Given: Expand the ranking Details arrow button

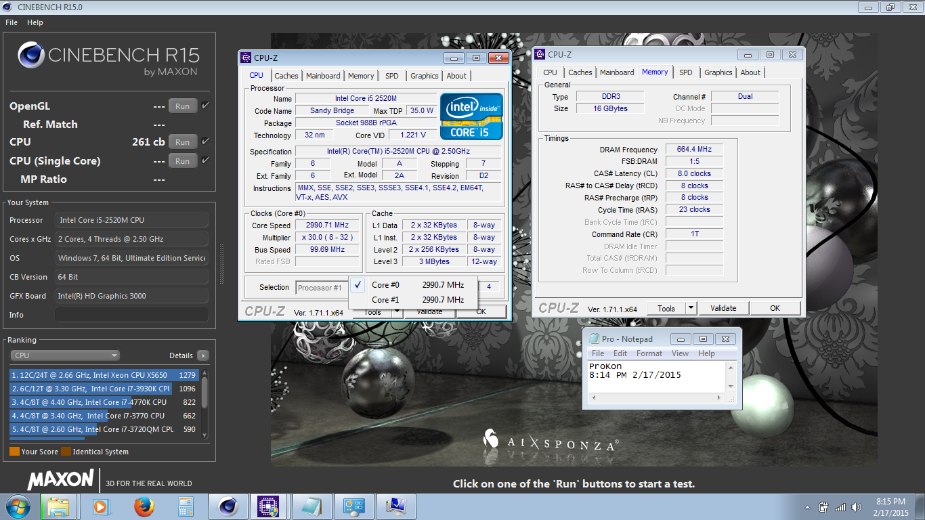Looking at the screenshot, I should [203, 355].
